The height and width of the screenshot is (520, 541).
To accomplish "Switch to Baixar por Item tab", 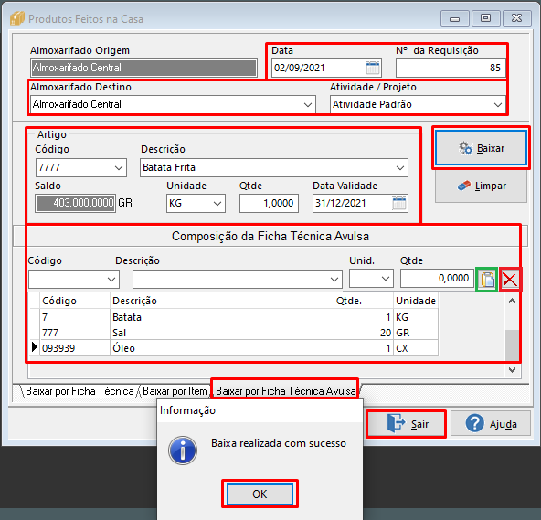I will point(175,391).
